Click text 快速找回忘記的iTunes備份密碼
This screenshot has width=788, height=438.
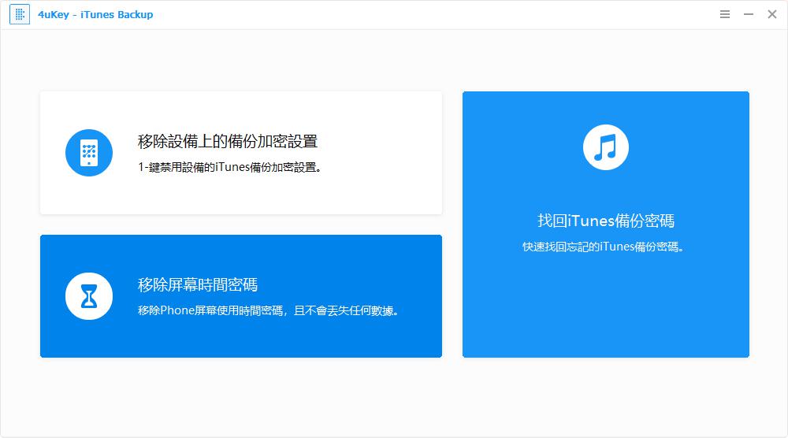pos(603,247)
